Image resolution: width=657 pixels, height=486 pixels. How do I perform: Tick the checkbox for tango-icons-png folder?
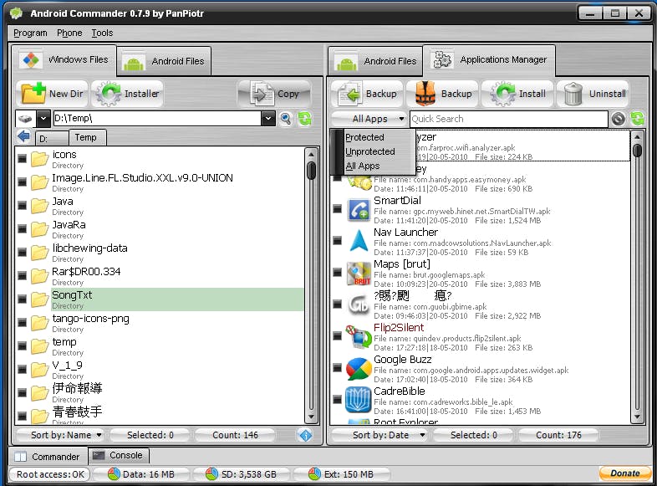tap(23, 322)
